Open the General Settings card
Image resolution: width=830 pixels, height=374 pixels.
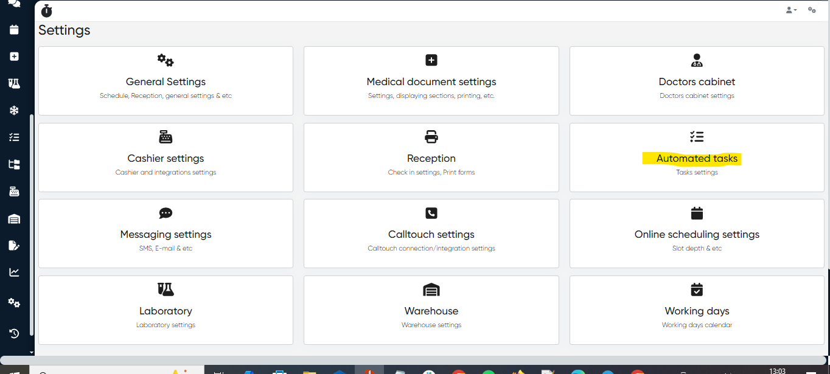click(x=166, y=81)
